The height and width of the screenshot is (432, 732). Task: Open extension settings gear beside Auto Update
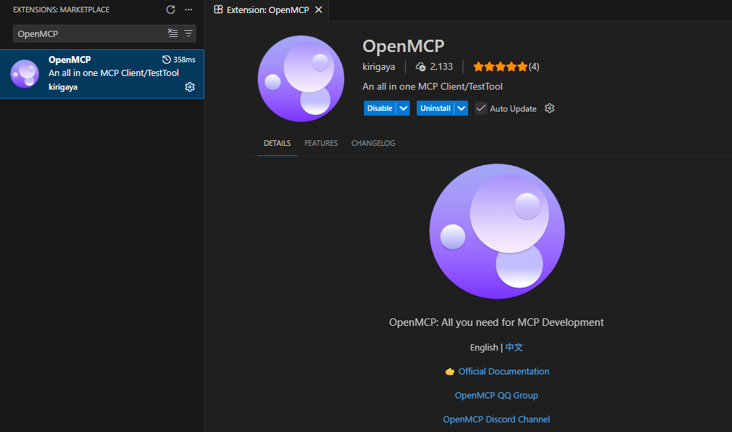(550, 108)
